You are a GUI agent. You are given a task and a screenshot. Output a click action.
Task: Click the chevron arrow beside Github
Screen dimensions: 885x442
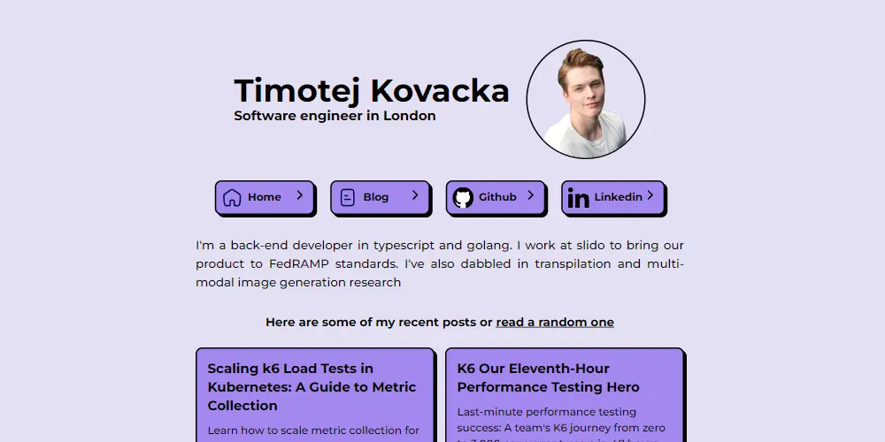(x=530, y=195)
